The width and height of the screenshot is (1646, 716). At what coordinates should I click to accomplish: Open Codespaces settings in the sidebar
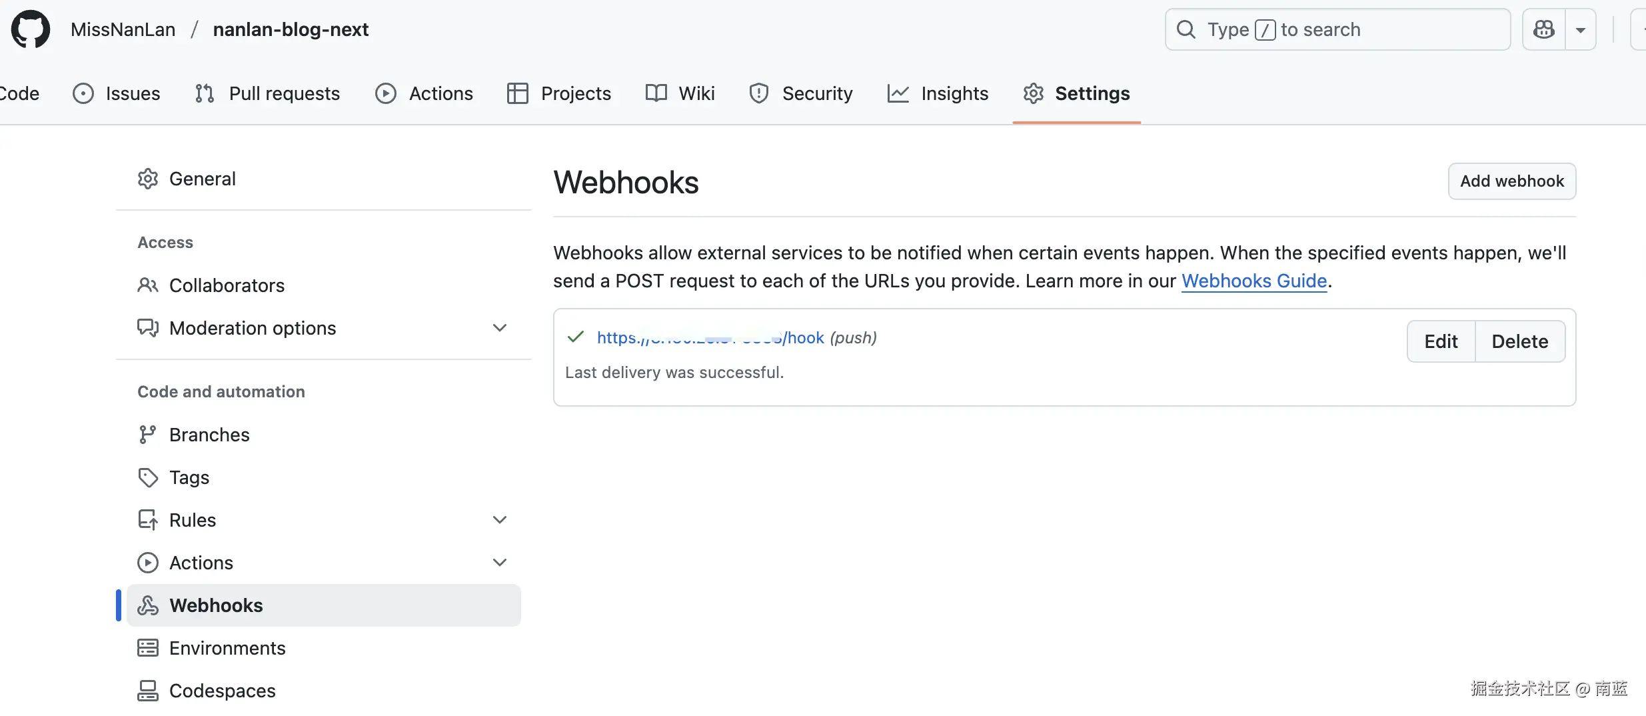[x=222, y=691]
